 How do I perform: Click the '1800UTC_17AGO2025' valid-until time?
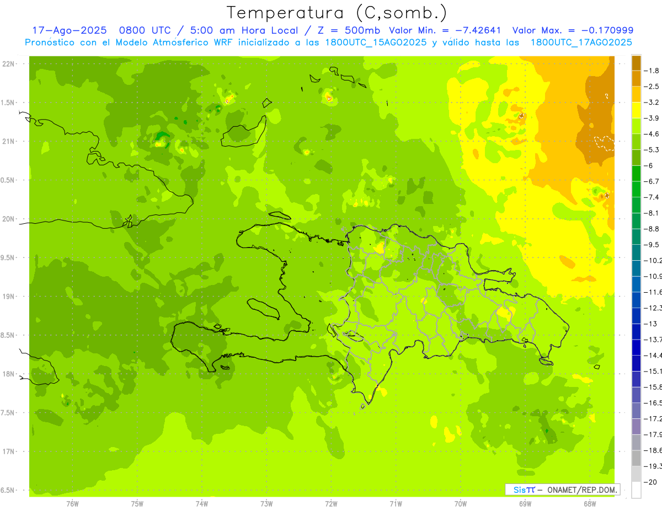tap(580, 42)
